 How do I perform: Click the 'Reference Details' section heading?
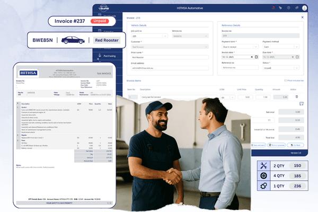click(231, 25)
